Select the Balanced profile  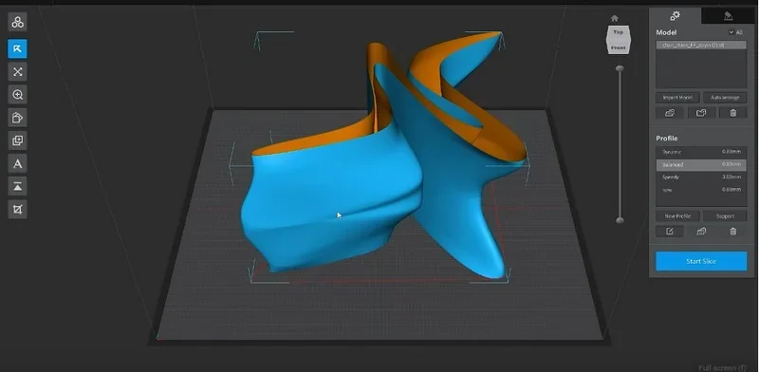point(701,165)
